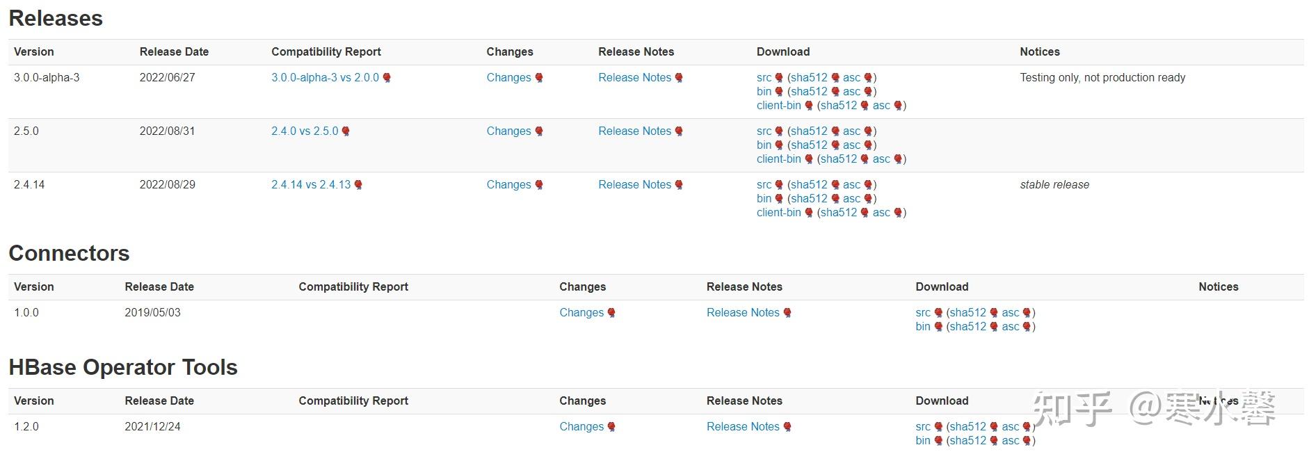Open Release Notes for version 3.0.0-alpha-3
This screenshot has height=461, width=1309.
point(634,78)
